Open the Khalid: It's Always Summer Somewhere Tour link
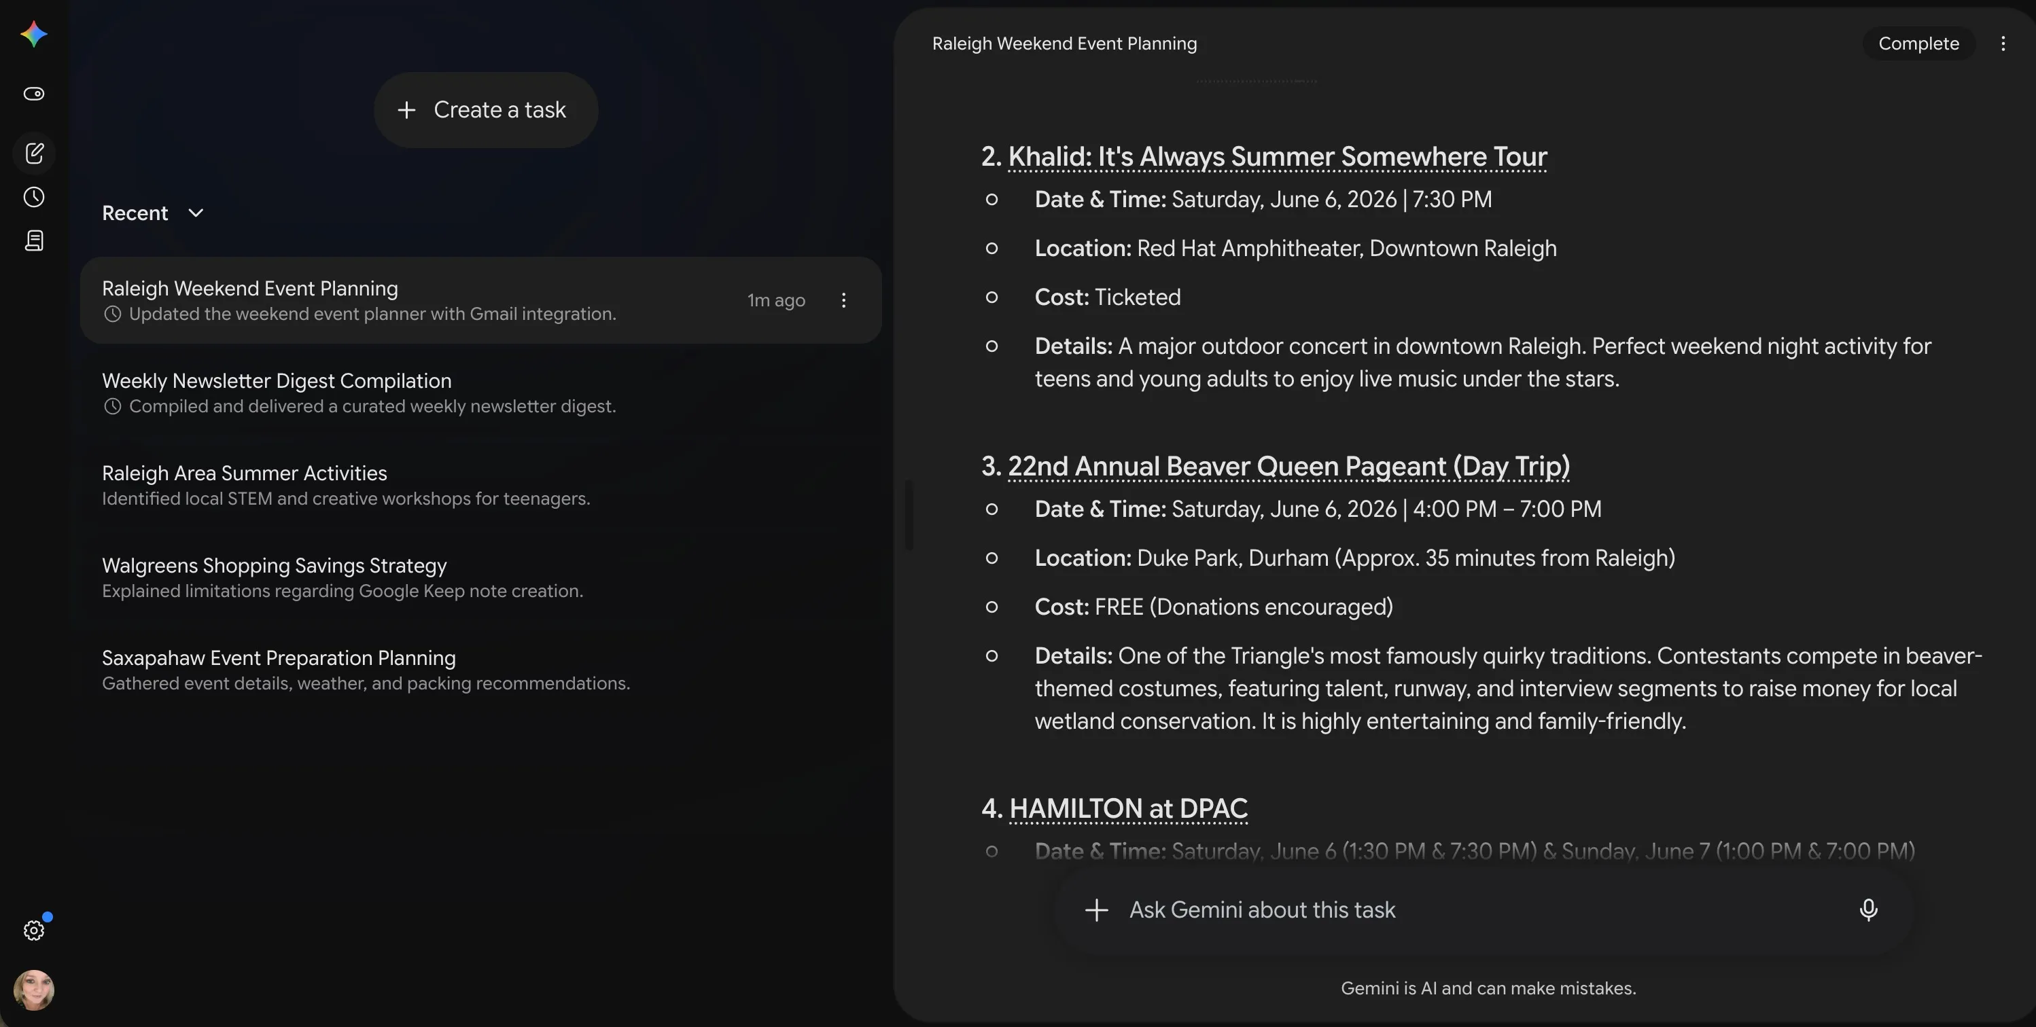 (x=1277, y=156)
